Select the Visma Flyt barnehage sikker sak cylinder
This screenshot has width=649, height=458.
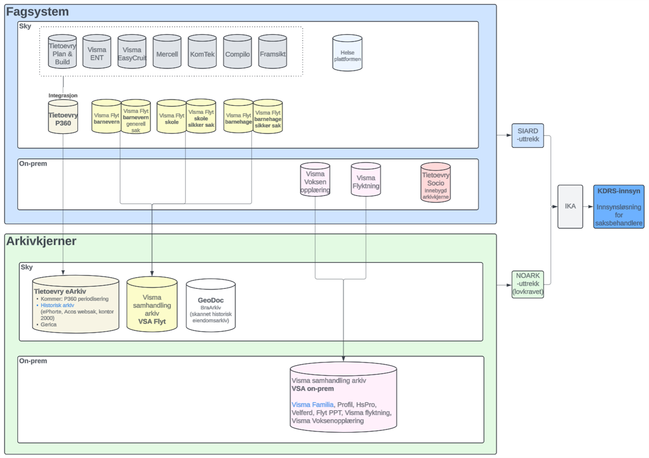[268, 117]
